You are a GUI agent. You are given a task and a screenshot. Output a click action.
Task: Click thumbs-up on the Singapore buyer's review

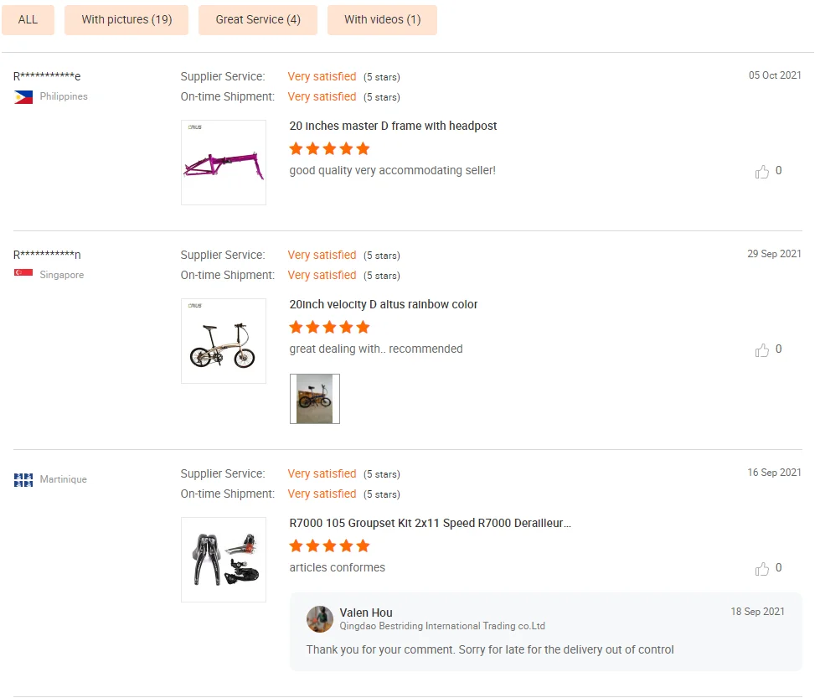(x=762, y=350)
